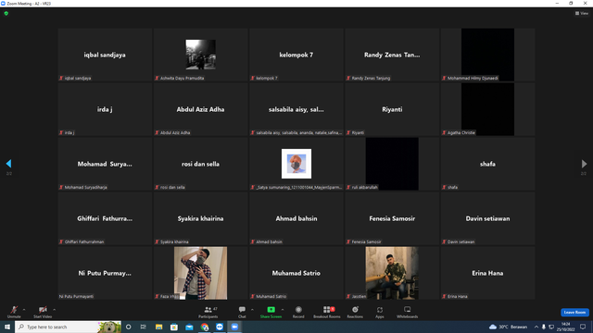This screenshot has width=593, height=333.
Task: Select Satya sumunaring avatar tile
Action: pos(296,164)
